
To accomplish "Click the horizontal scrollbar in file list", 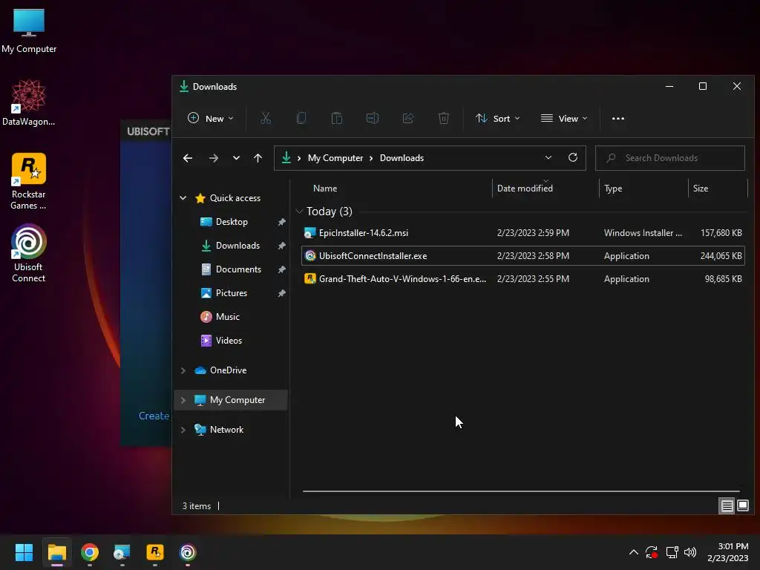I will coord(521,491).
